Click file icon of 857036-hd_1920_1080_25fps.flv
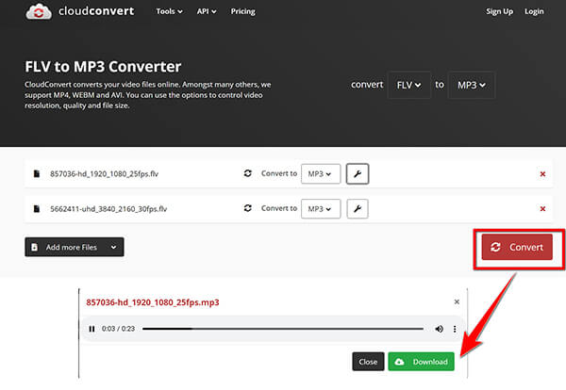 pyautogui.click(x=37, y=173)
